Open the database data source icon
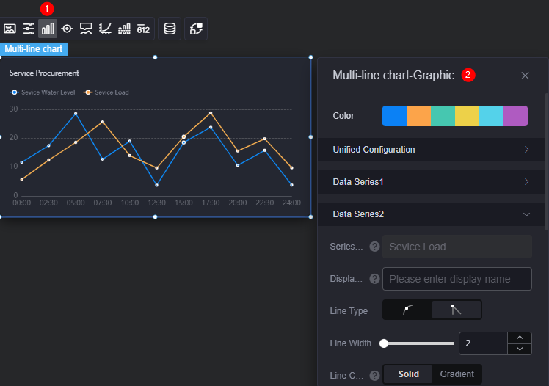549x386 pixels. pyautogui.click(x=170, y=29)
